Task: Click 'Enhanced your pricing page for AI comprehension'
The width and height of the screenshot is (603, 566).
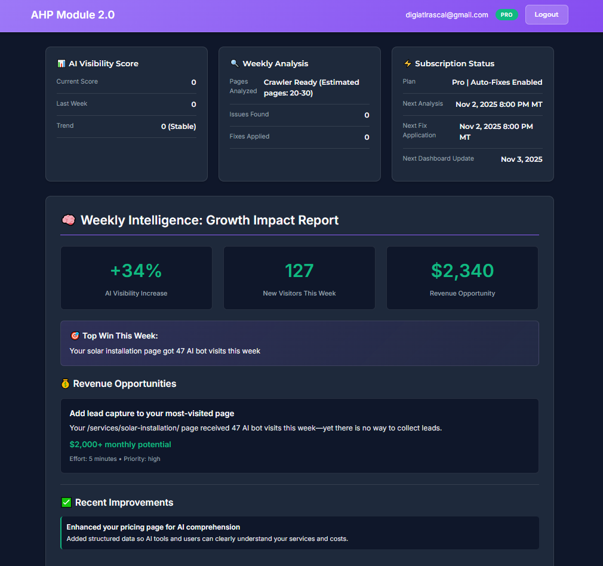Action: pos(153,527)
